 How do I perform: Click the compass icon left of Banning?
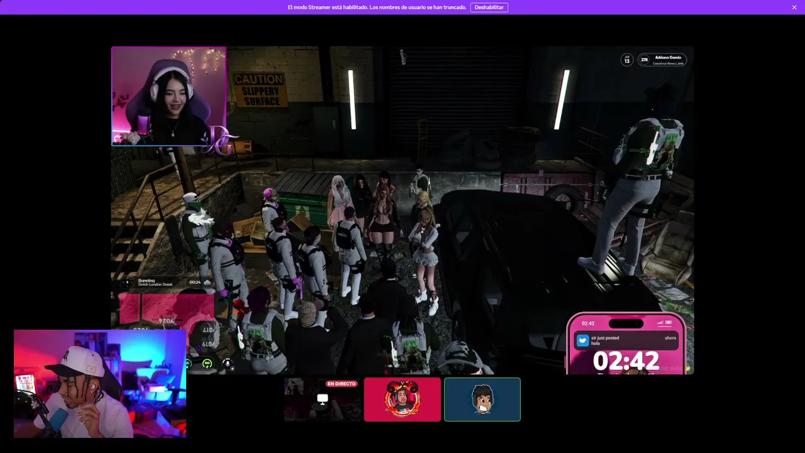tap(128, 282)
